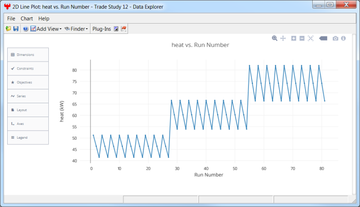Open the Legend panel

click(28, 138)
